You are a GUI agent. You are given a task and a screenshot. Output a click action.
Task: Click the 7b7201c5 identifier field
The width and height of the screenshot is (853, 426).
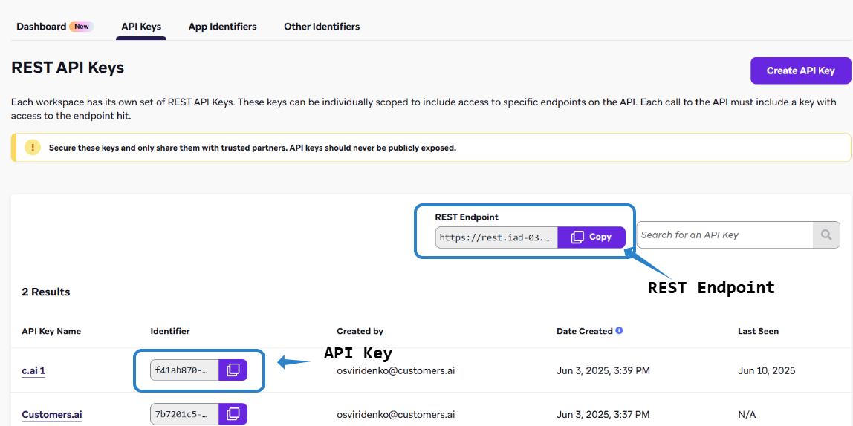(x=184, y=414)
